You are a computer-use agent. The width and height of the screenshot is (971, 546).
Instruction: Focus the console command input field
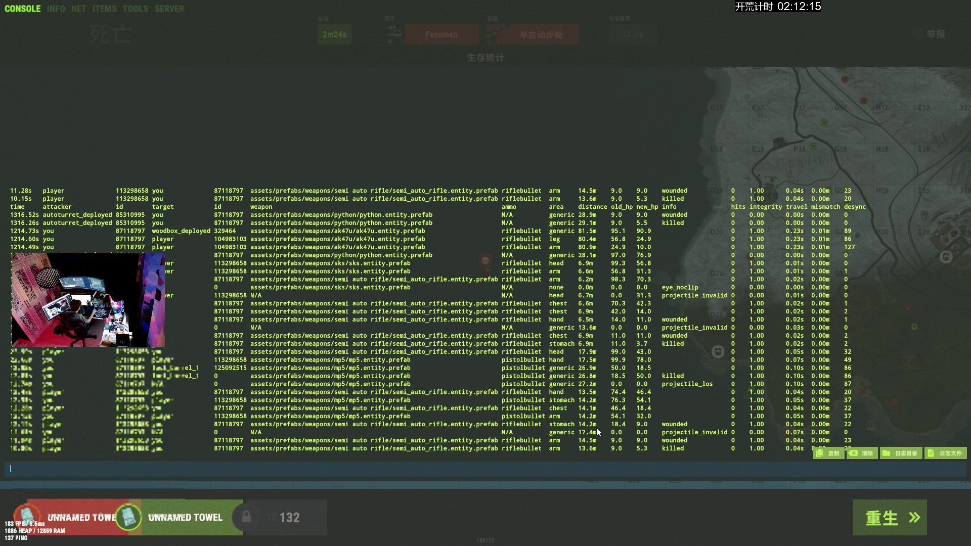pyautogui.click(x=485, y=469)
